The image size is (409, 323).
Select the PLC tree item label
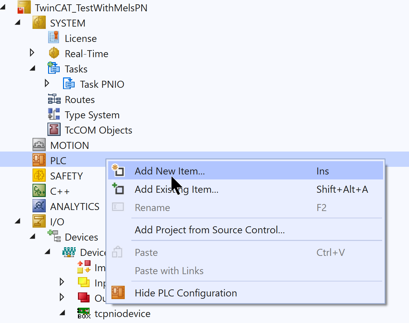coord(58,161)
